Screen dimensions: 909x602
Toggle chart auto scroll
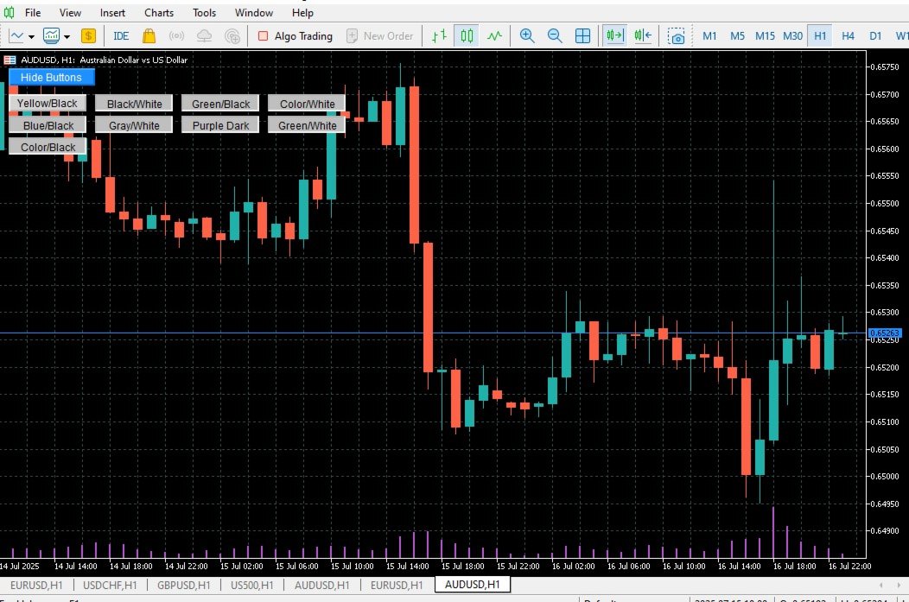click(x=614, y=36)
